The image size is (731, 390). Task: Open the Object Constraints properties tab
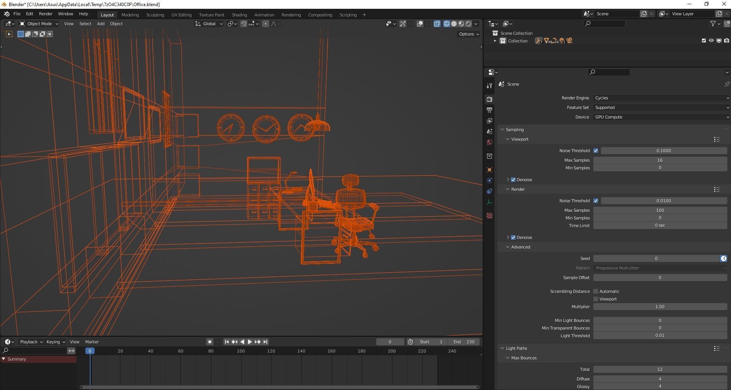pyautogui.click(x=489, y=191)
